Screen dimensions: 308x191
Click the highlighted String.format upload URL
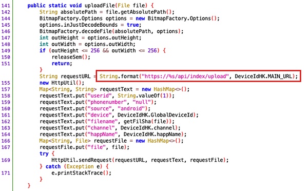coord(198,76)
